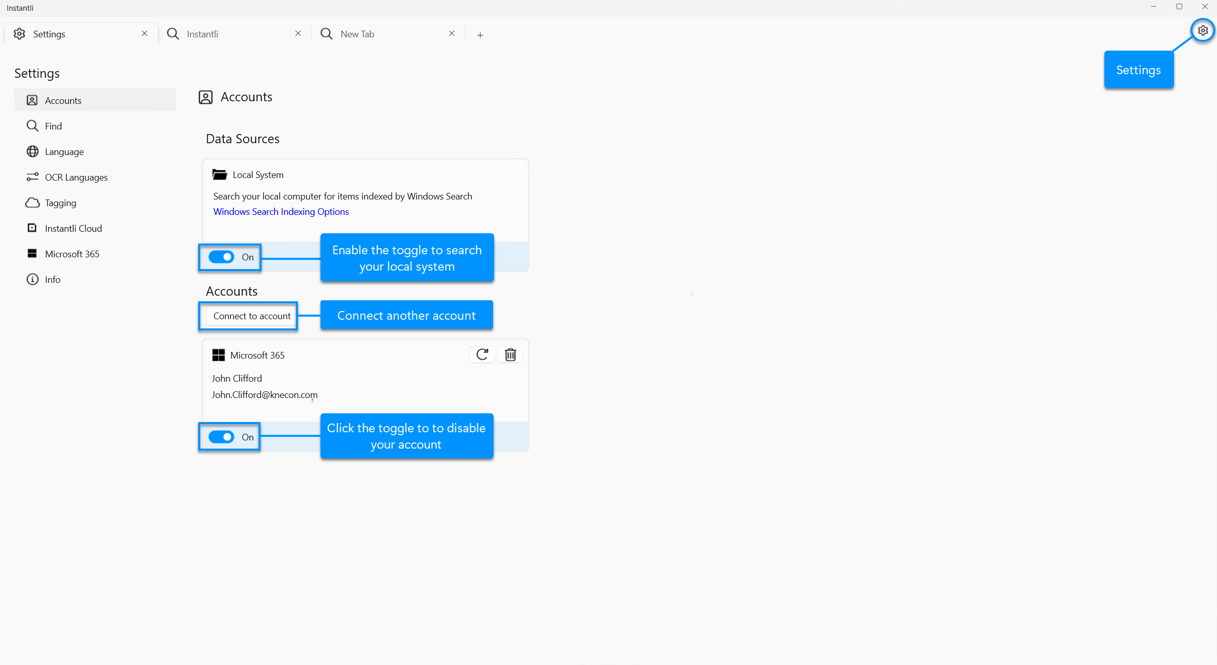The height and width of the screenshot is (665, 1217).
Task: Close the Instantli tab
Action: [298, 34]
